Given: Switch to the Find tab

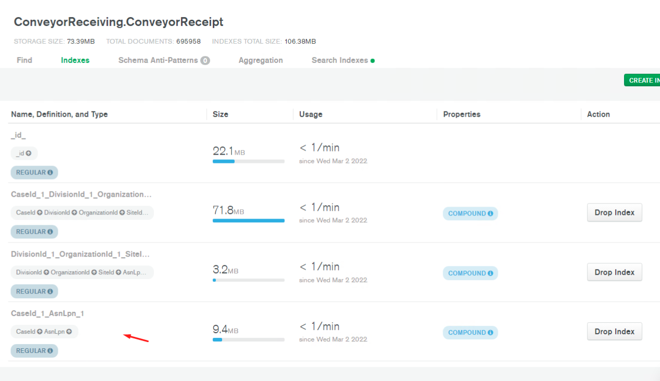Looking at the screenshot, I should pyautogui.click(x=25, y=60).
